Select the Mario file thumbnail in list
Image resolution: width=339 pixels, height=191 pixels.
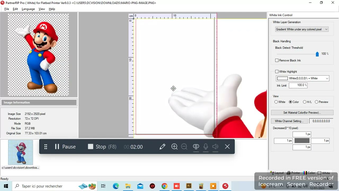point(21,153)
